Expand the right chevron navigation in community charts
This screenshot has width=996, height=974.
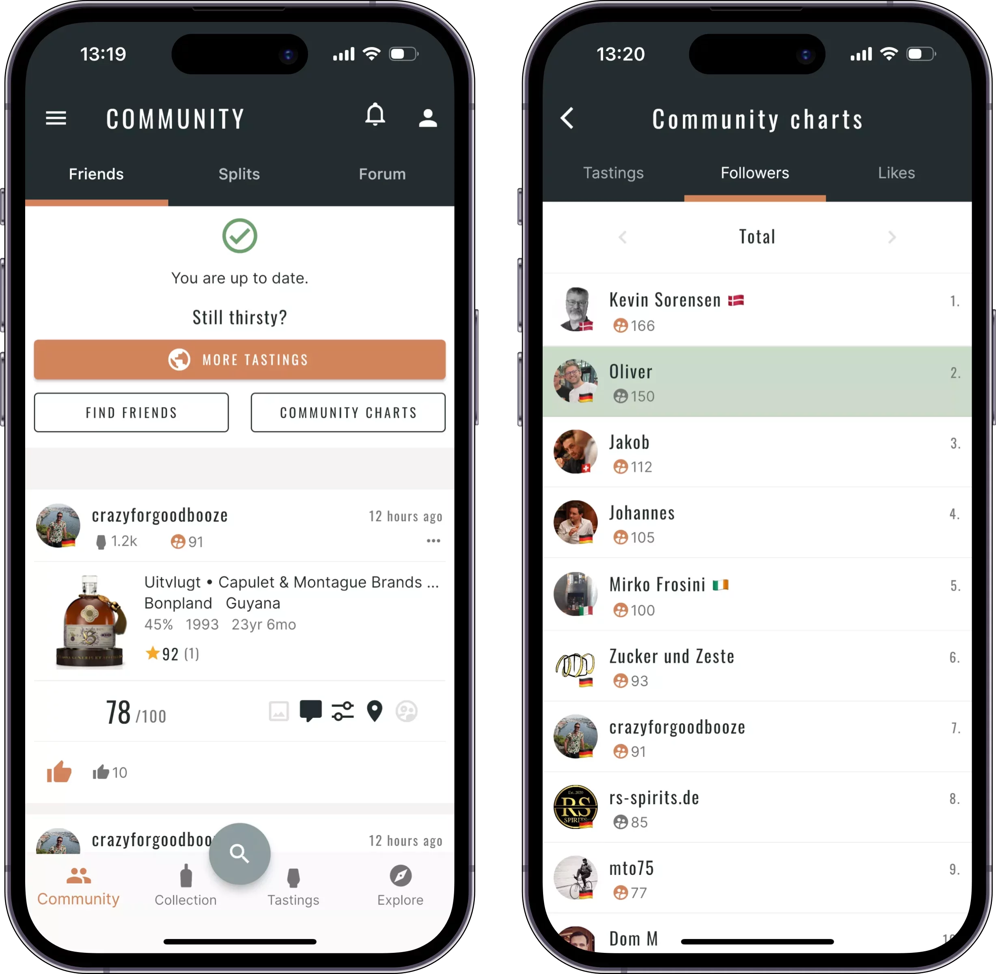pos(892,237)
